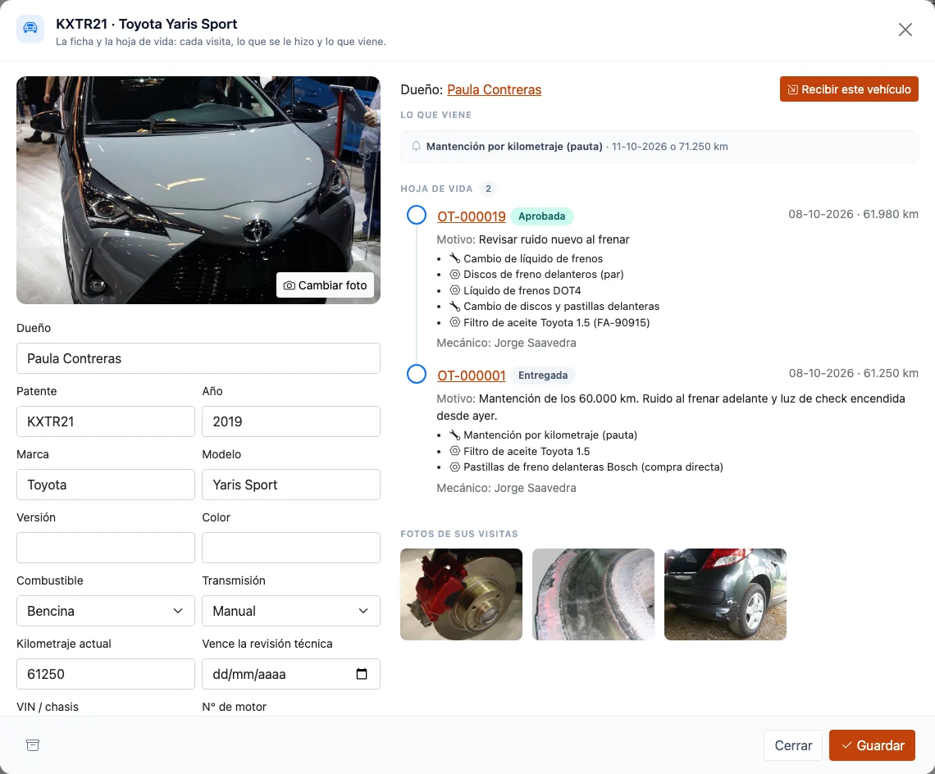Screen dimensions: 935x774
Task: Click the car icon beside KXTR21 title
Action: pyautogui.click(x=30, y=29)
